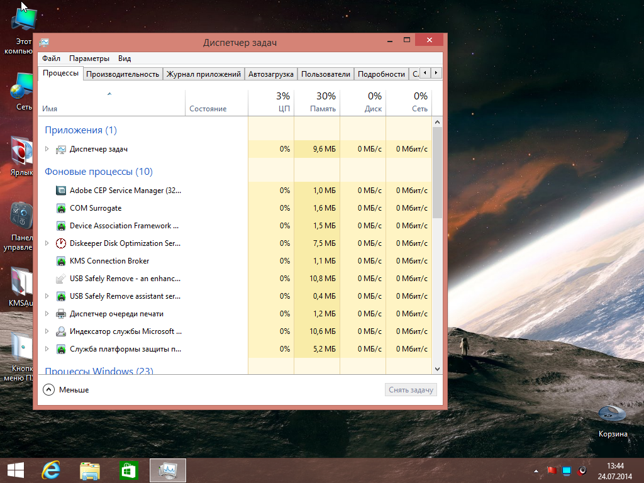The image size is (644, 483).
Task: Click the KMS Connection Broker icon
Action: pyautogui.click(x=61, y=261)
